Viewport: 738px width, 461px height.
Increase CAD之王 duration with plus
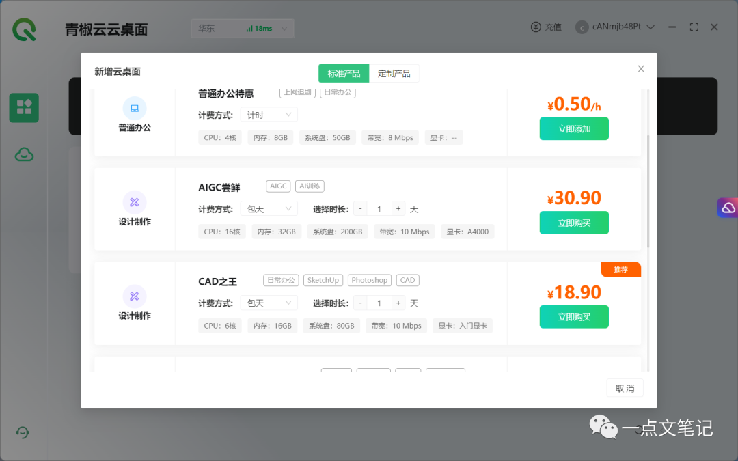[398, 303]
